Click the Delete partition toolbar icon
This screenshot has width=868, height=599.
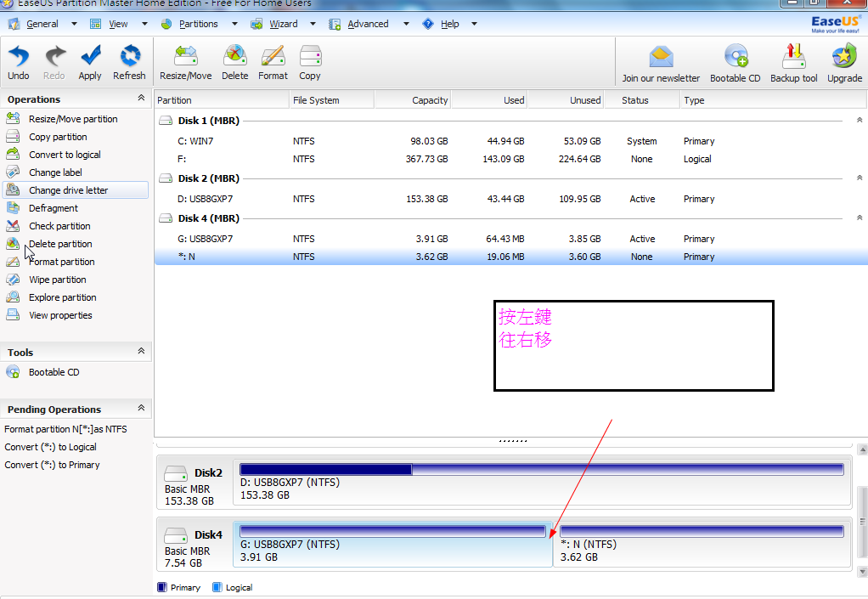point(234,62)
